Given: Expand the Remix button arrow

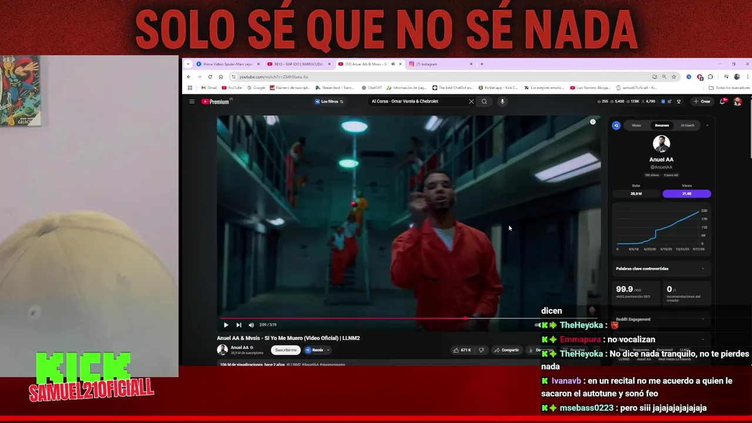Looking at the screenshot, I should pos(328,350).
